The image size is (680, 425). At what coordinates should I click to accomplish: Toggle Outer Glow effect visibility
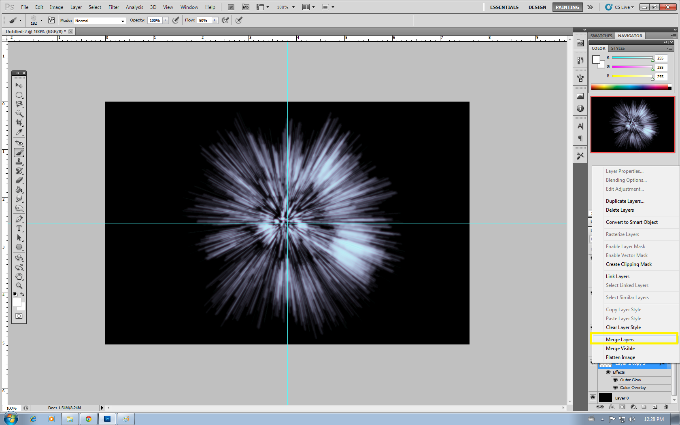point(615,380)
